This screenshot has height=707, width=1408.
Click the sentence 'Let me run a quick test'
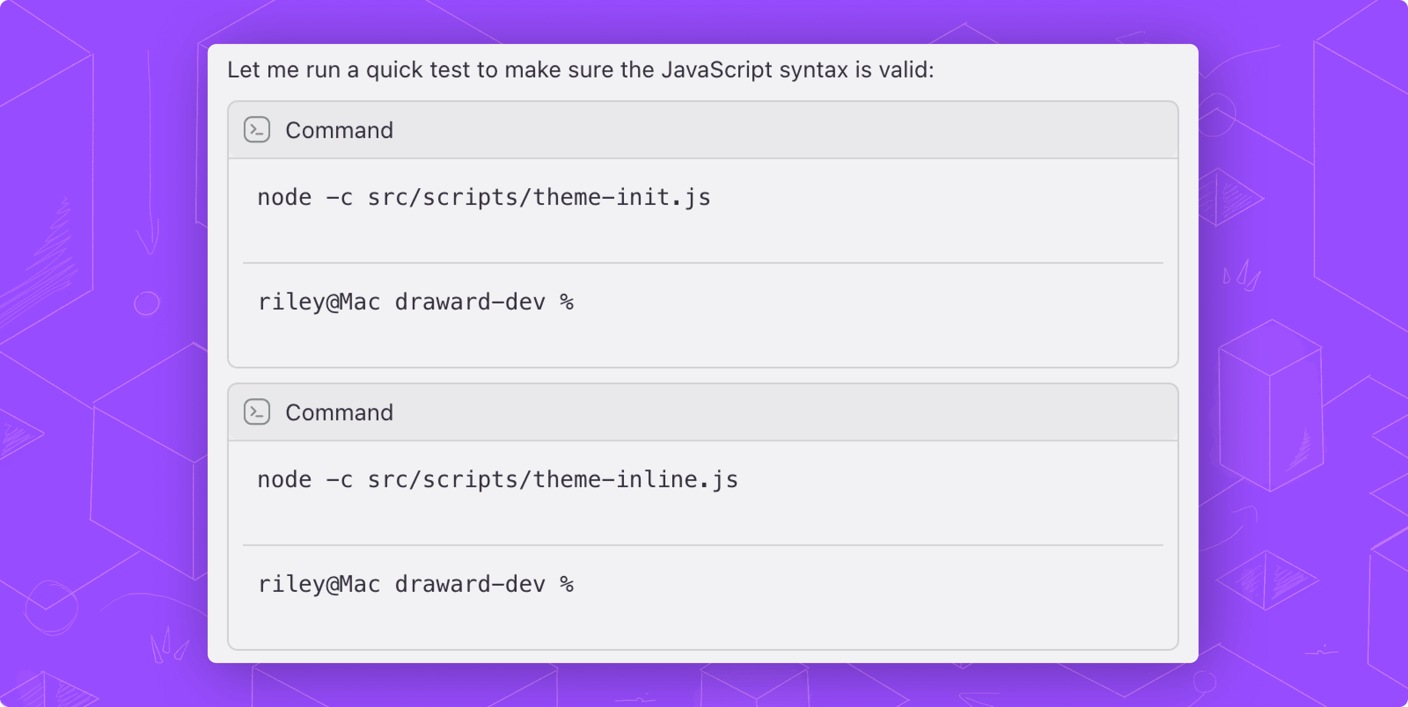point(580,70)
